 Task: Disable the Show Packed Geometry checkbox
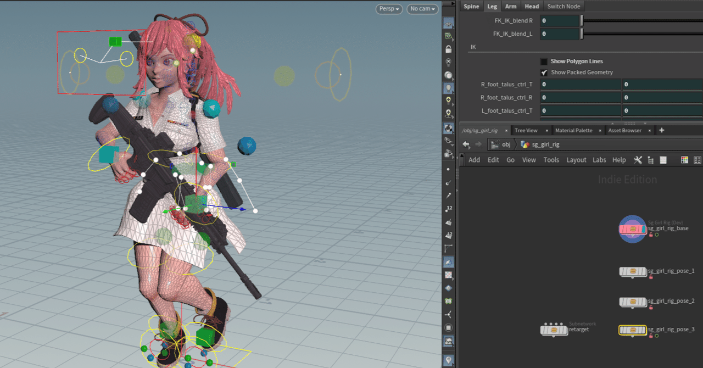pyautogui.click(x=544, y=72)
